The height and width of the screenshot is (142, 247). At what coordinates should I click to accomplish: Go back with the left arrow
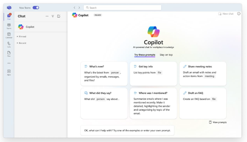[x=74, y=8]
